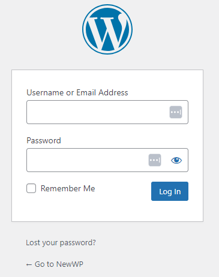Open the Lost your password? link
The image size is (219, 277).
click(x=61, y=243)
